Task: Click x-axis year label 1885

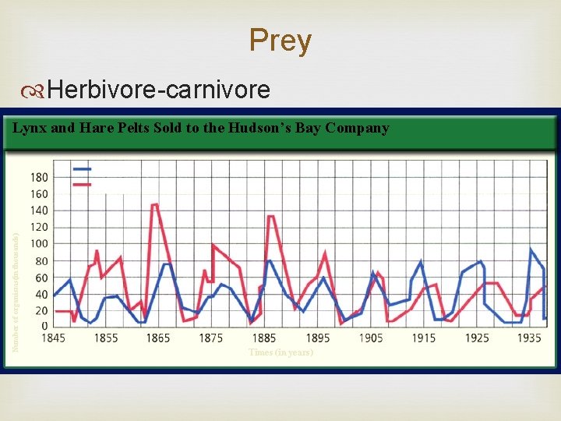Action: pyautogui.click(x=264, y=338)
